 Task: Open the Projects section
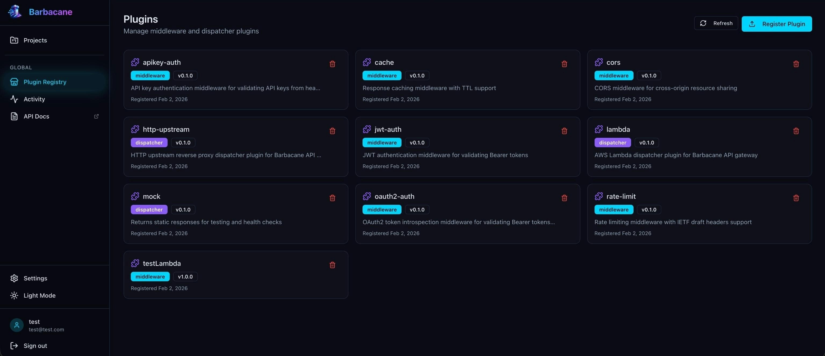(x=35, y=40)
